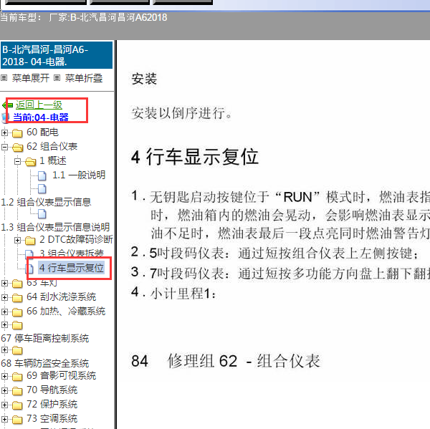Click the folder icon above 68 车辆防盗安全系统

17,350
